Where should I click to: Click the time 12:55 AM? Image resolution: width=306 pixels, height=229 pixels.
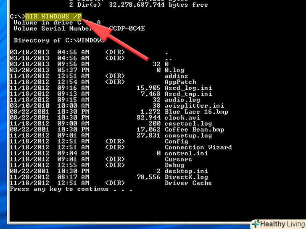tap(73, 165)
